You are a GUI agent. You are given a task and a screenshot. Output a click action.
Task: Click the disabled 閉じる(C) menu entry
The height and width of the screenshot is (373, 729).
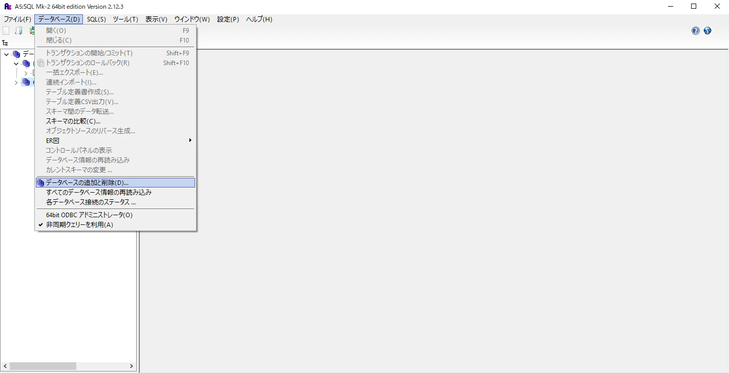[x=115, y=40]
